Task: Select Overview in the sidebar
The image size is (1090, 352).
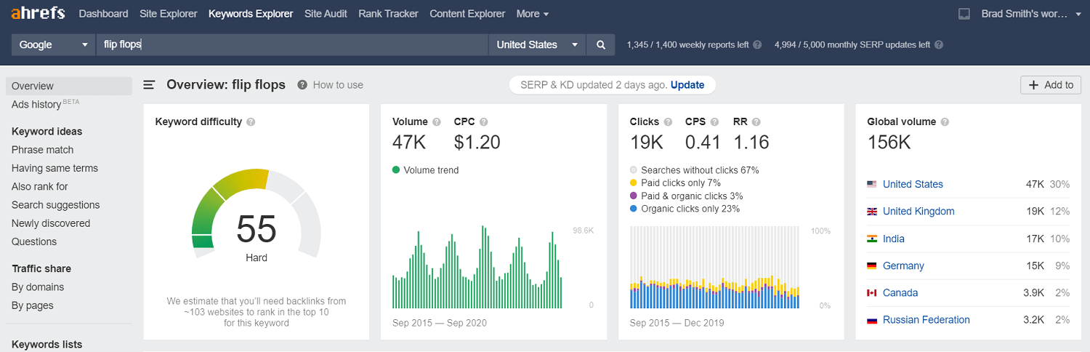Action: pos(69,86)
